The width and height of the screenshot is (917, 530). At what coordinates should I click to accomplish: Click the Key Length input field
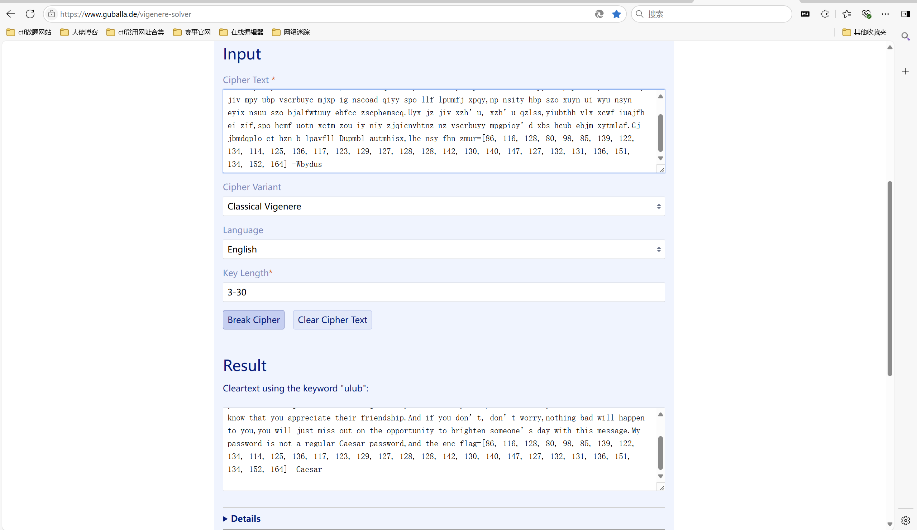coord(444,292)
